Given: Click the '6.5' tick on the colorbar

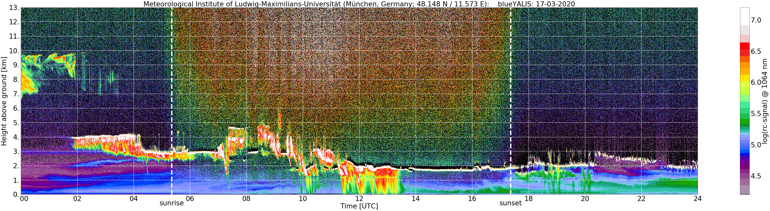Looking at the screenshot, I should [x=756, y=51].
